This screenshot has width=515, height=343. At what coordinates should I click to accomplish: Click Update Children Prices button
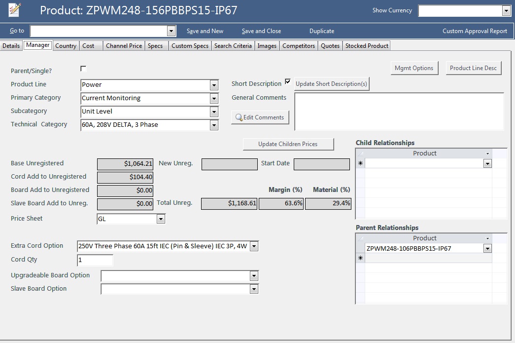[x=288, y=144]
